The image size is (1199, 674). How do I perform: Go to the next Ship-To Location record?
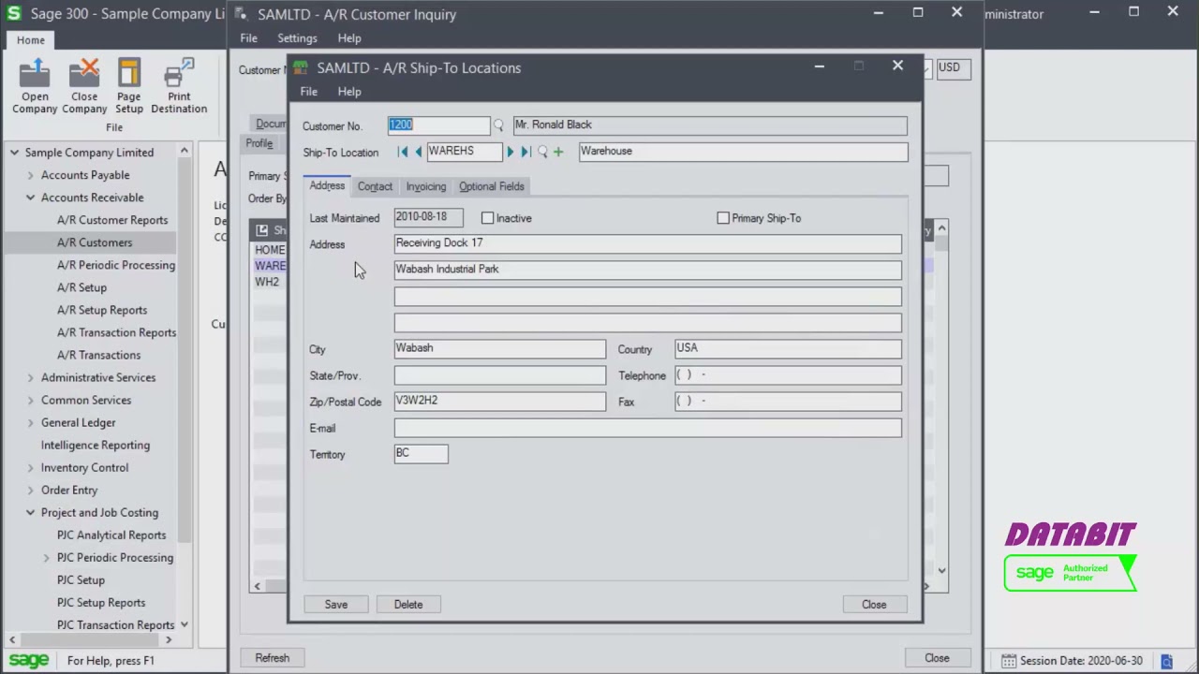[x=511, y=152]
